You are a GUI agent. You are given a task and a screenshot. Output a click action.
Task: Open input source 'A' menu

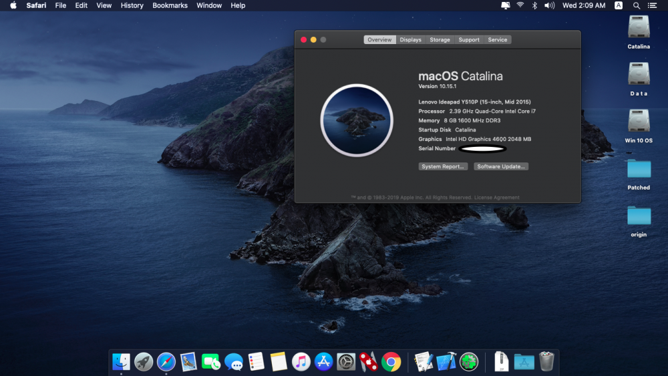click(618, 5)
